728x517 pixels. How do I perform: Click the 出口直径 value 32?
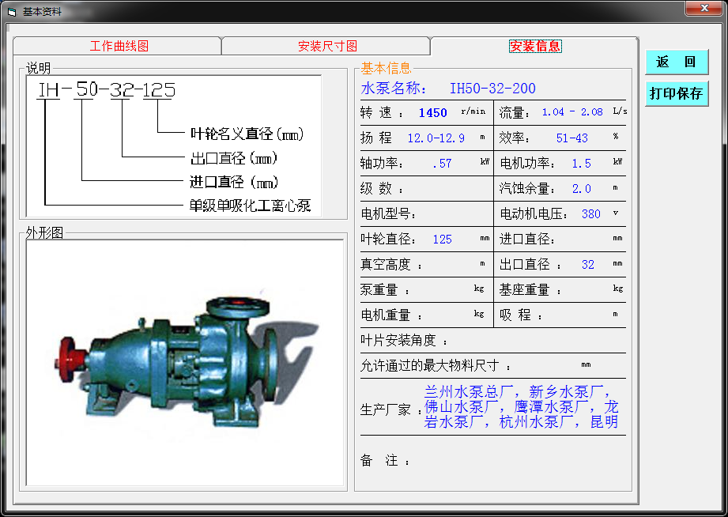pyautogui.click(x=587, y=264)
